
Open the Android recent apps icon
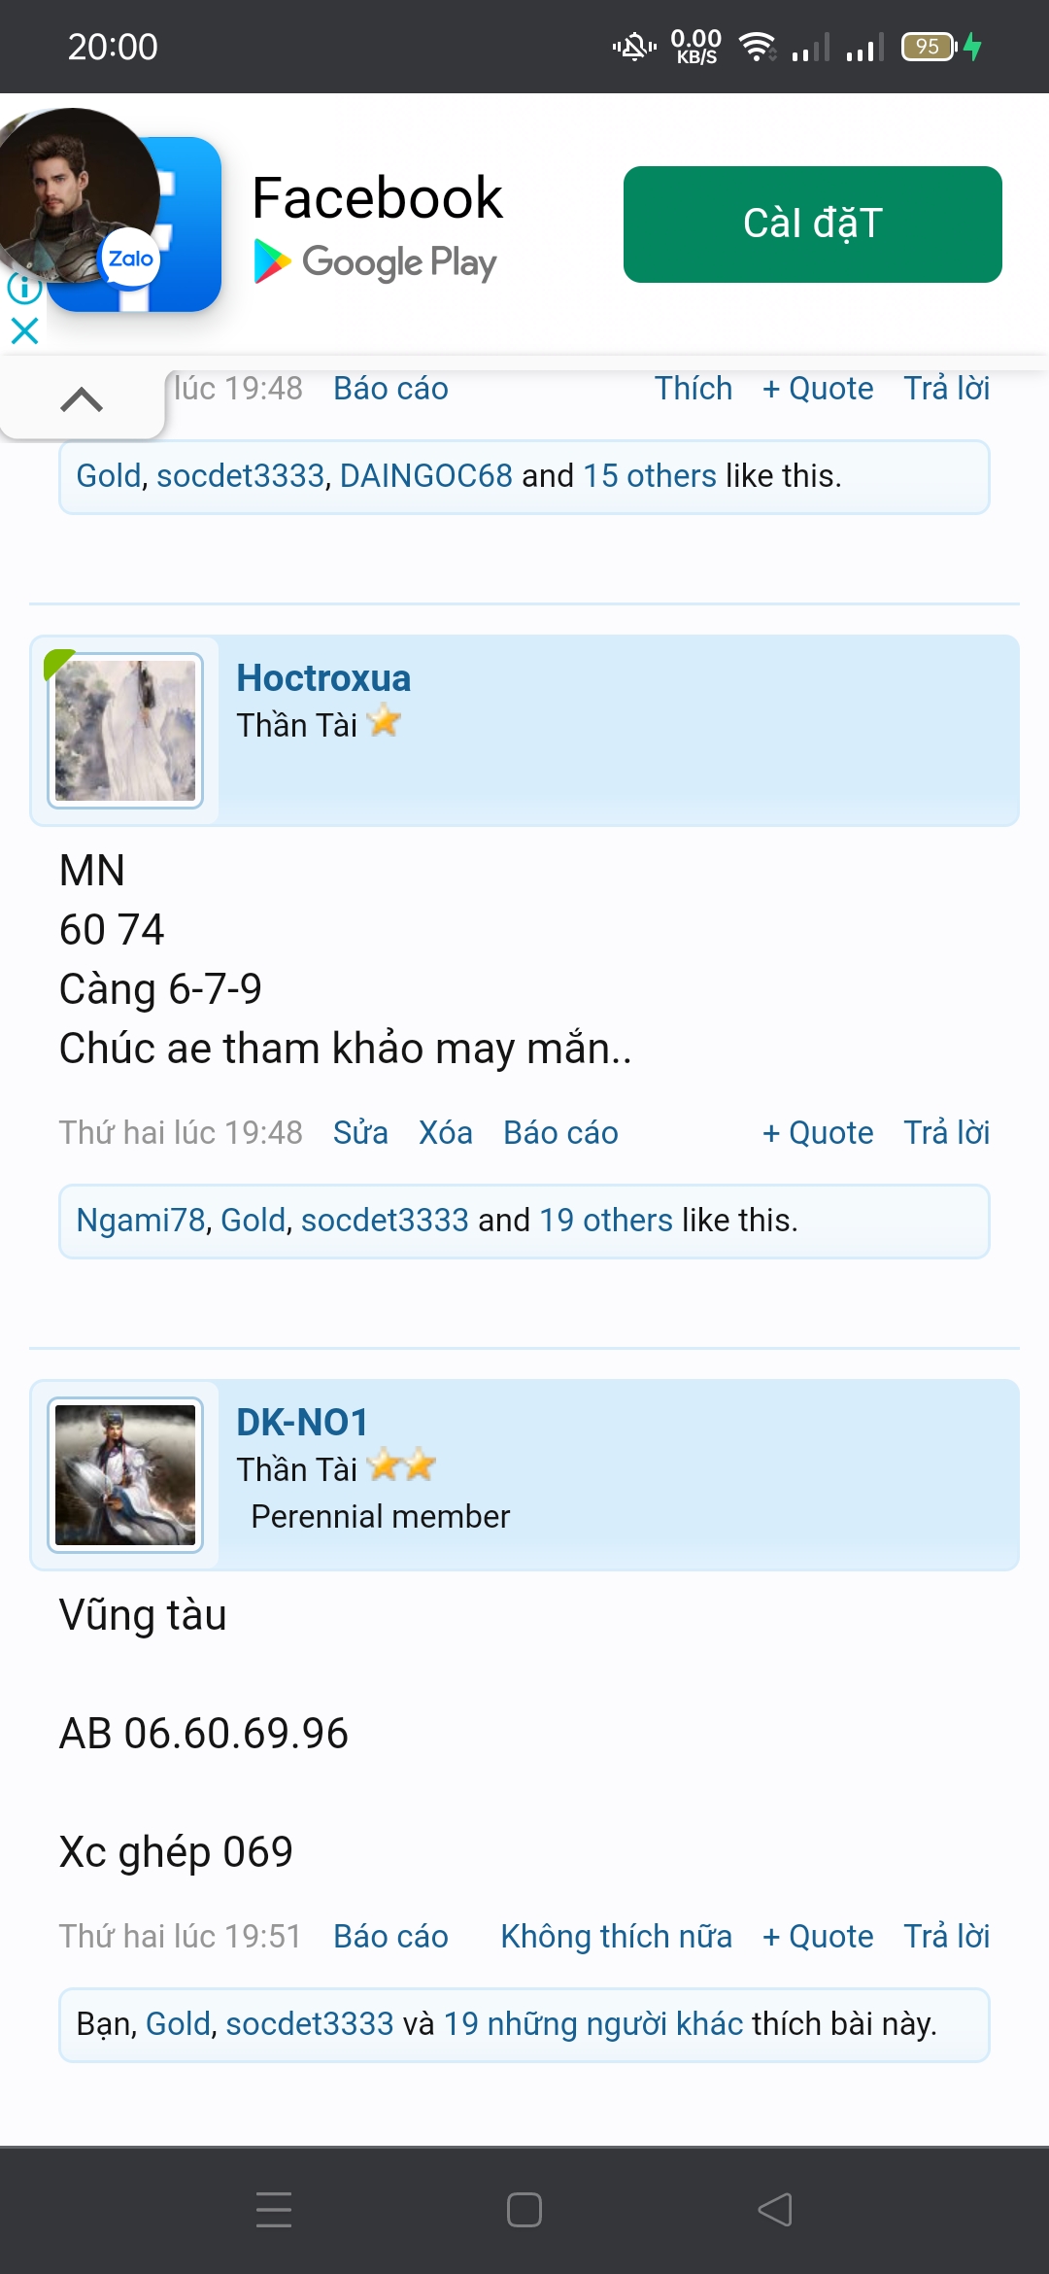coord(274,2209)
